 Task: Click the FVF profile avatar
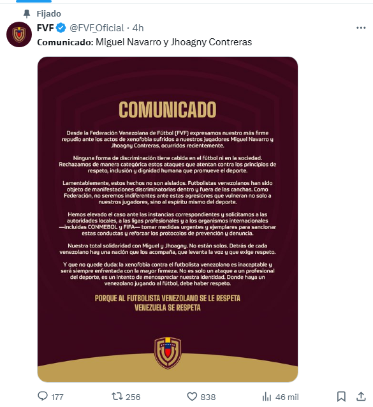coord(19,34)
